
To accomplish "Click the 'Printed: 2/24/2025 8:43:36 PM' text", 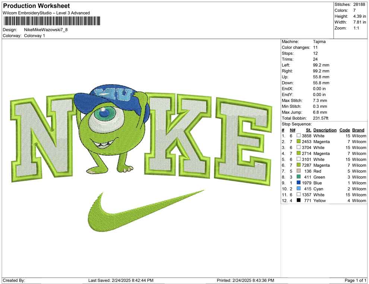I will click(x=245, y=280).
